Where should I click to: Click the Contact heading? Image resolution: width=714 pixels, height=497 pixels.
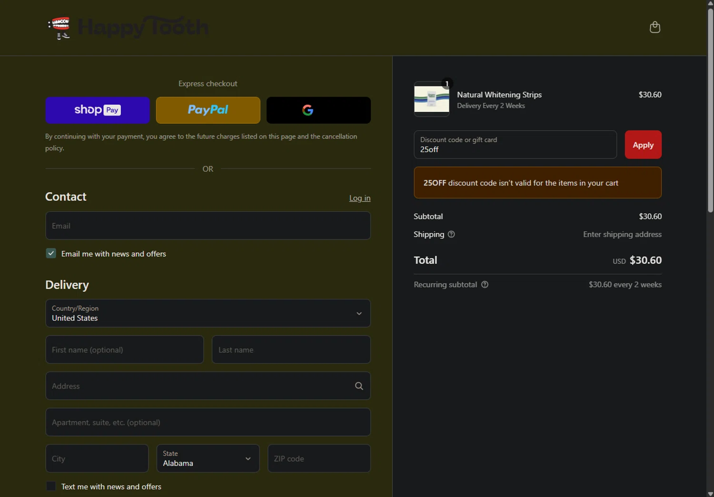[66, 197]
